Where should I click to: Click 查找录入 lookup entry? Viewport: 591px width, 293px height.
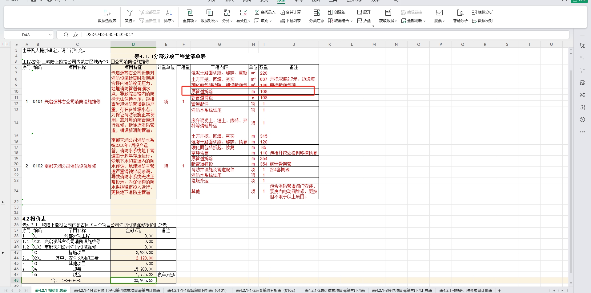265,12
